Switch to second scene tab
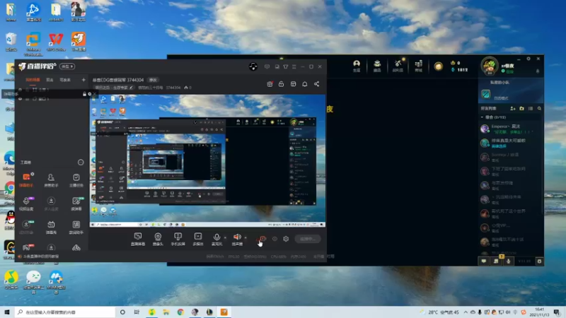Screen dimensions: 566x318 click(x=50, y=80)
